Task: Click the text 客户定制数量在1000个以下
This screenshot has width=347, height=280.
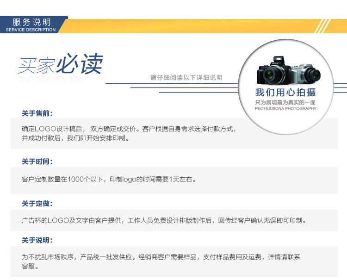Action: pos(62,179)
